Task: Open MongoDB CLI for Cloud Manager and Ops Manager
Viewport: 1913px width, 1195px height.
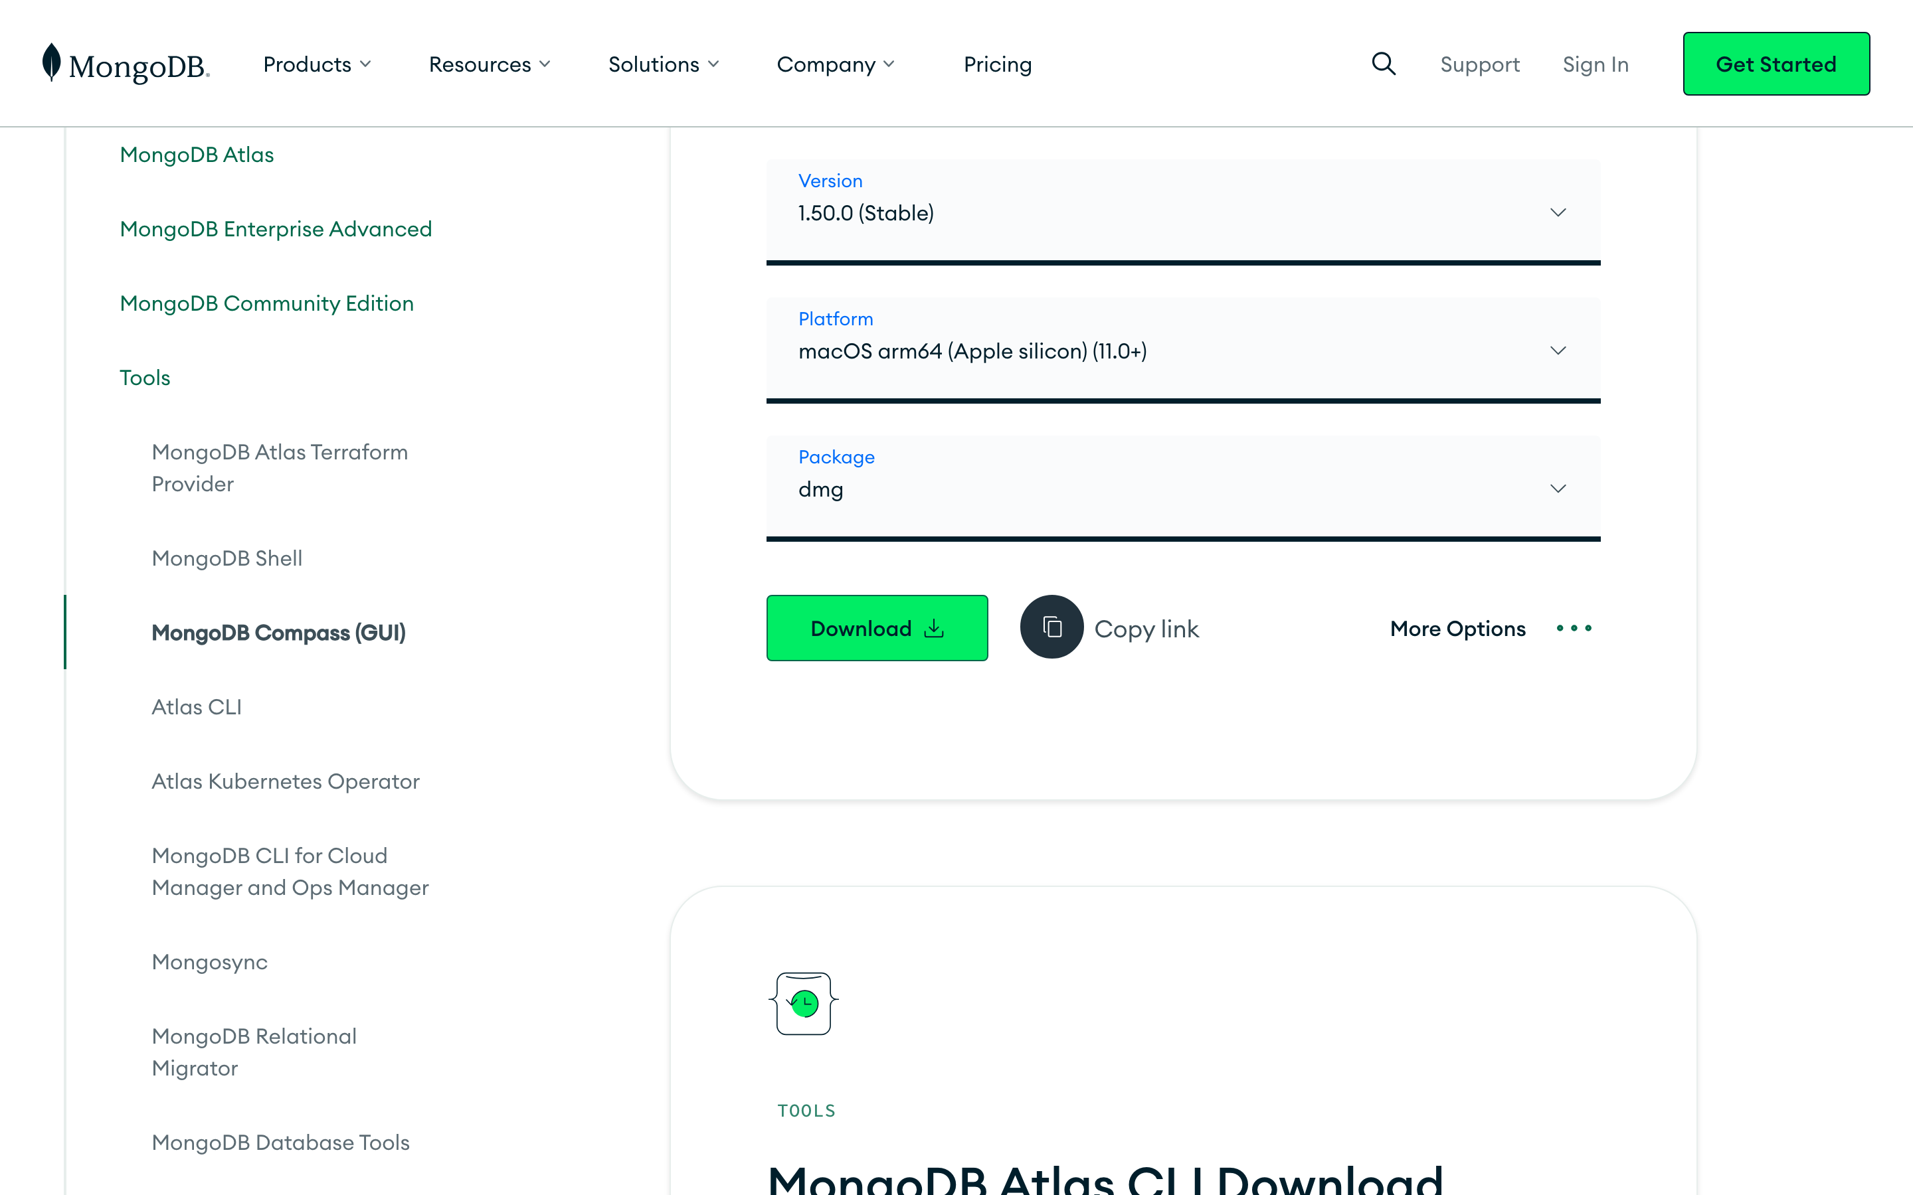Action: point(290,872)
